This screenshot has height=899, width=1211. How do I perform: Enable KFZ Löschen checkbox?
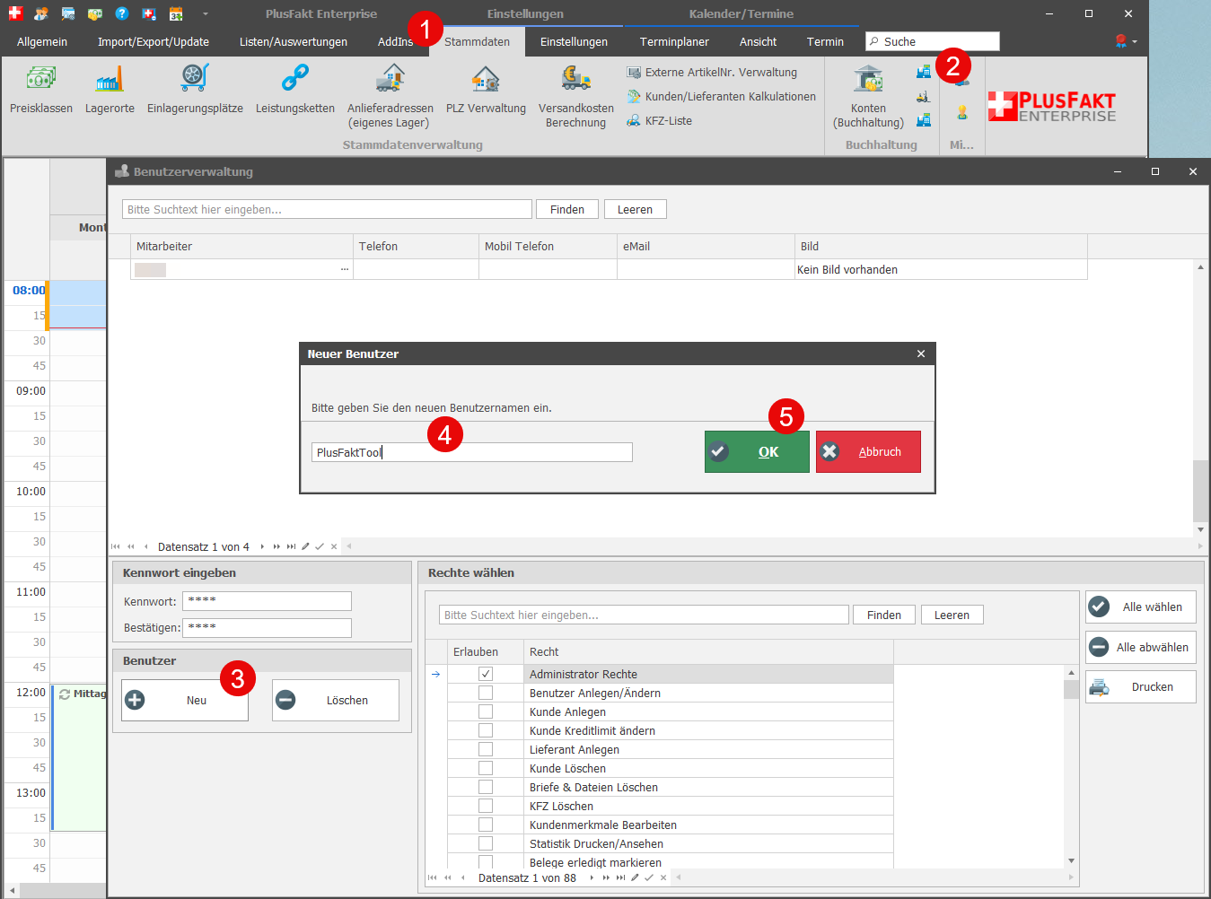(486, 806)
